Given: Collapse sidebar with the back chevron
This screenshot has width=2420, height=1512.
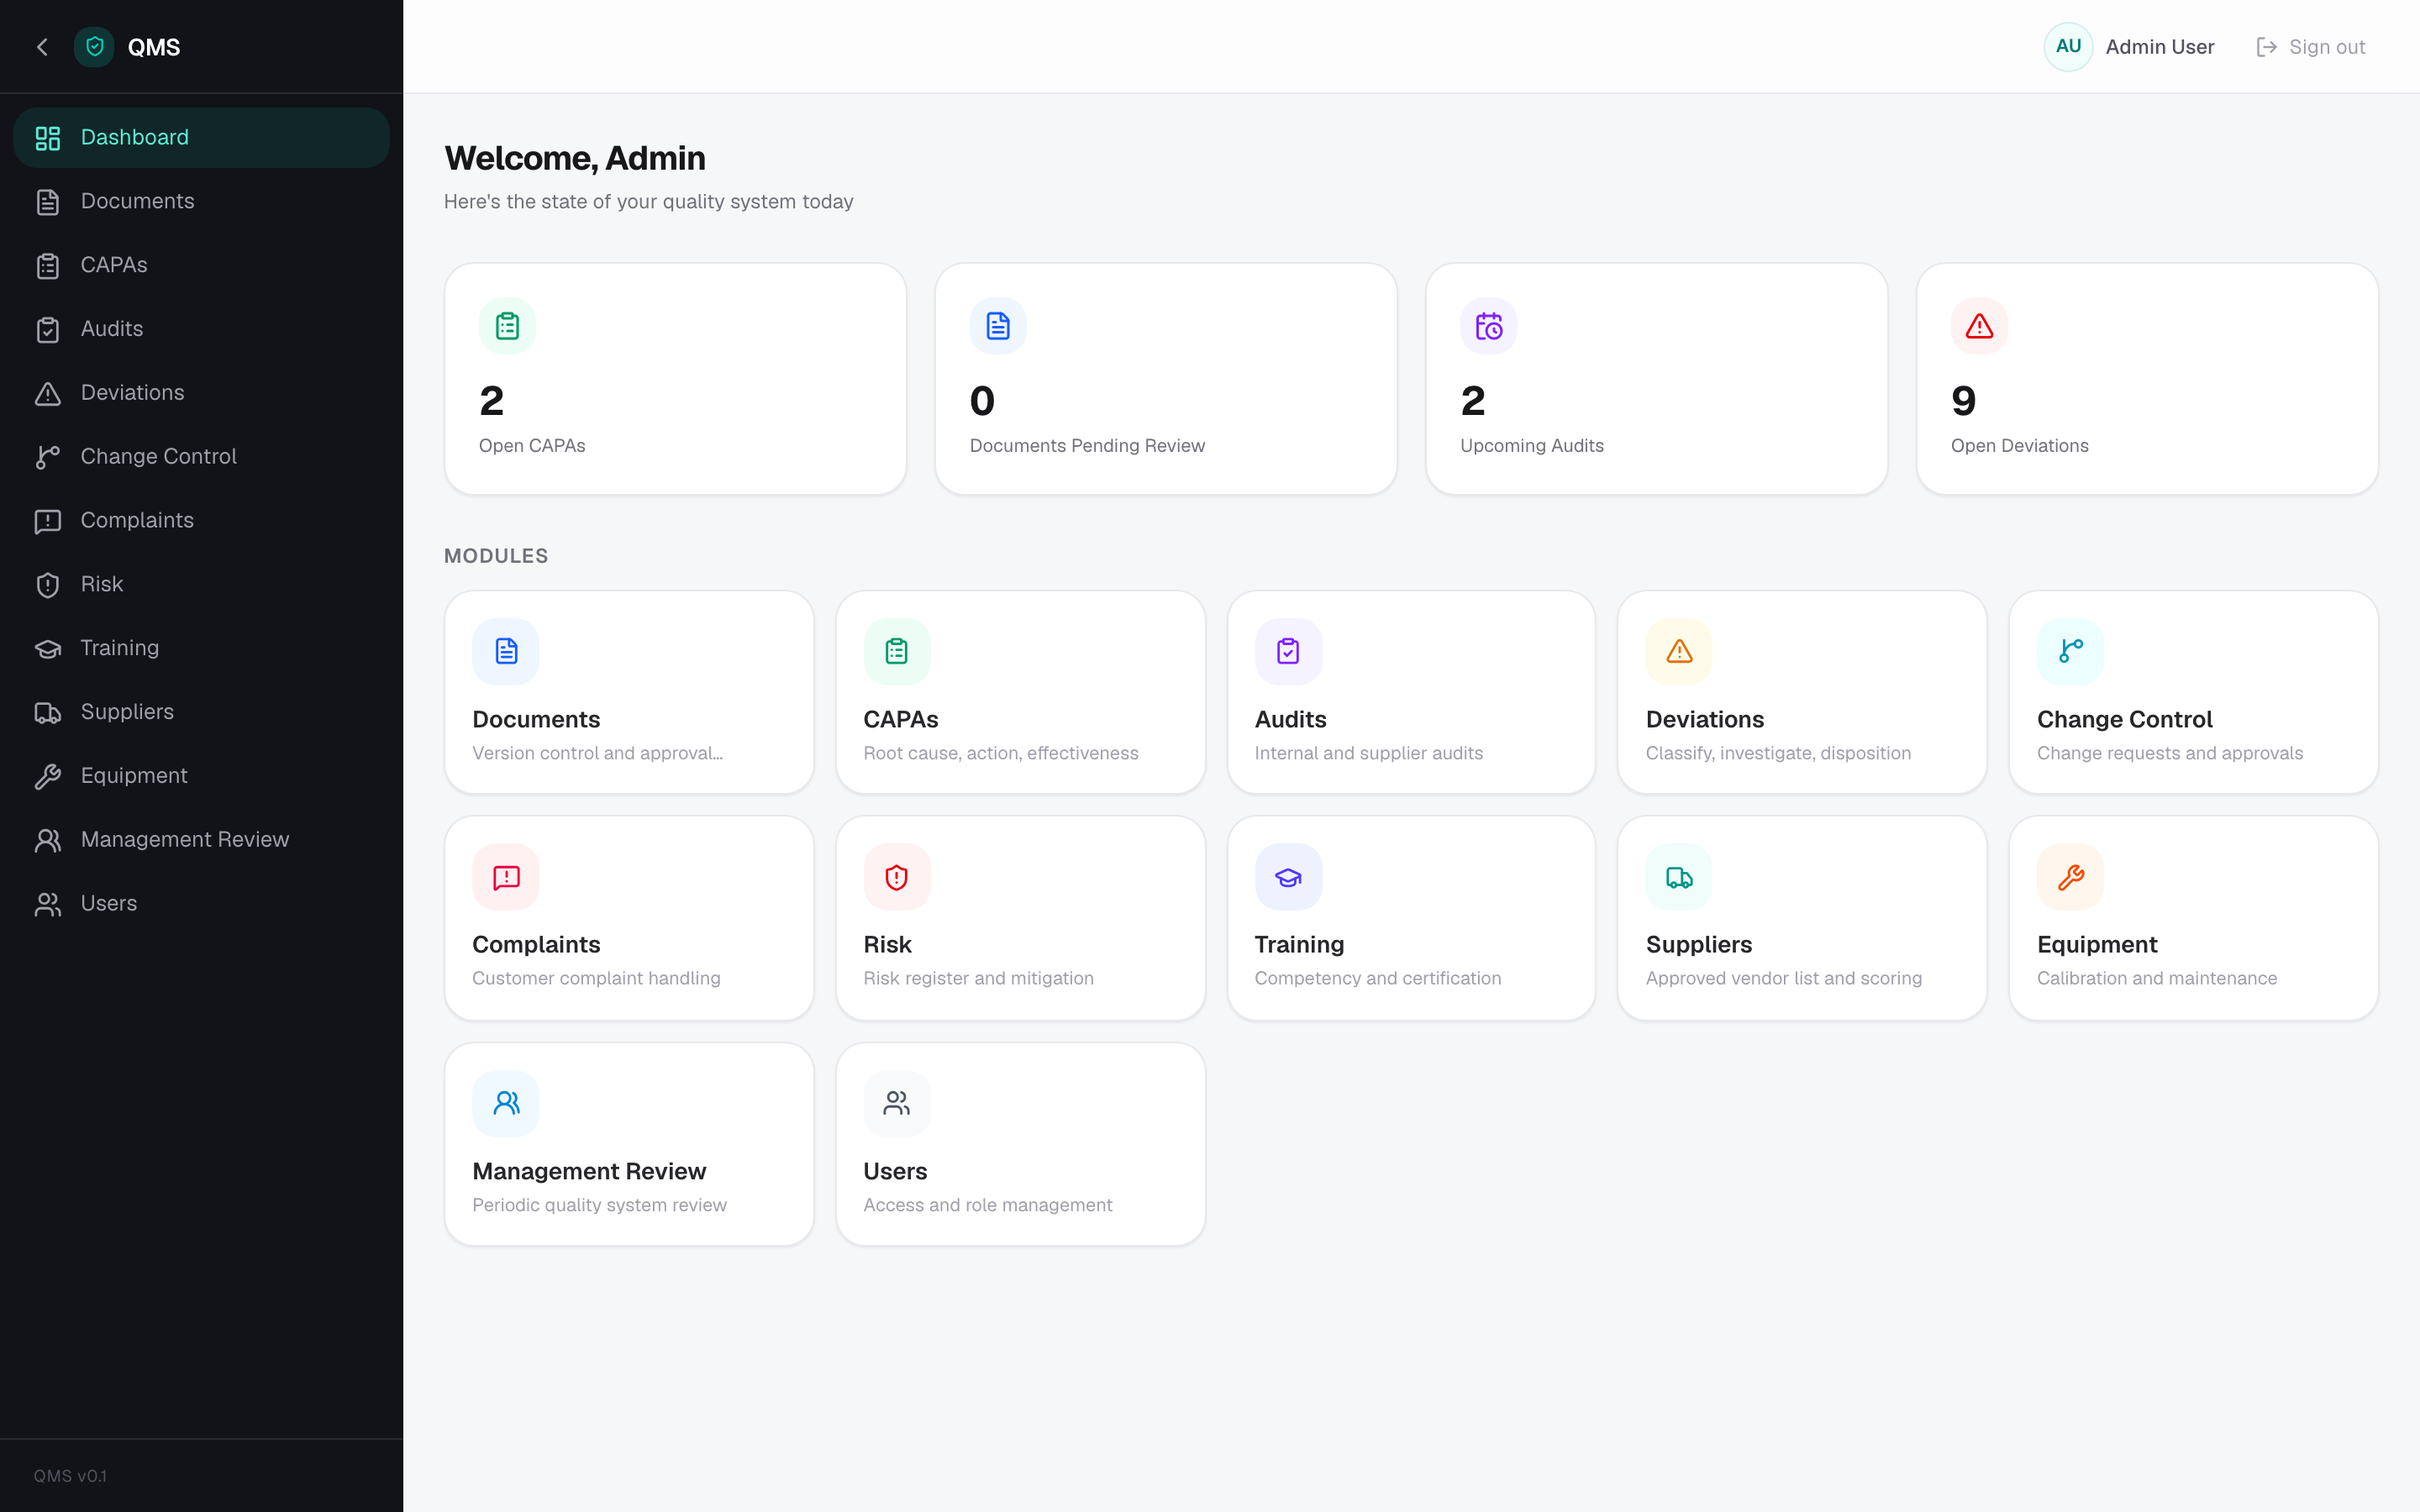Looking at the screenshot, I should click(42, 47).
